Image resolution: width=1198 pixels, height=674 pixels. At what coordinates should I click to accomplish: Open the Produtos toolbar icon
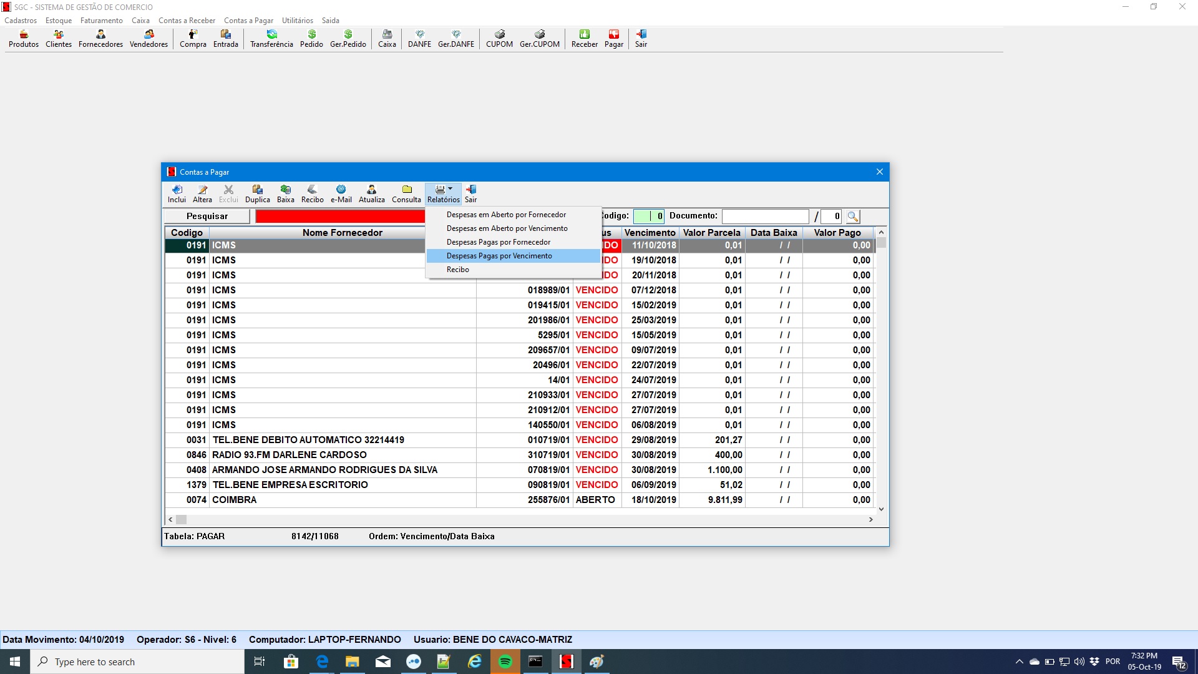(x=24, y=38)
